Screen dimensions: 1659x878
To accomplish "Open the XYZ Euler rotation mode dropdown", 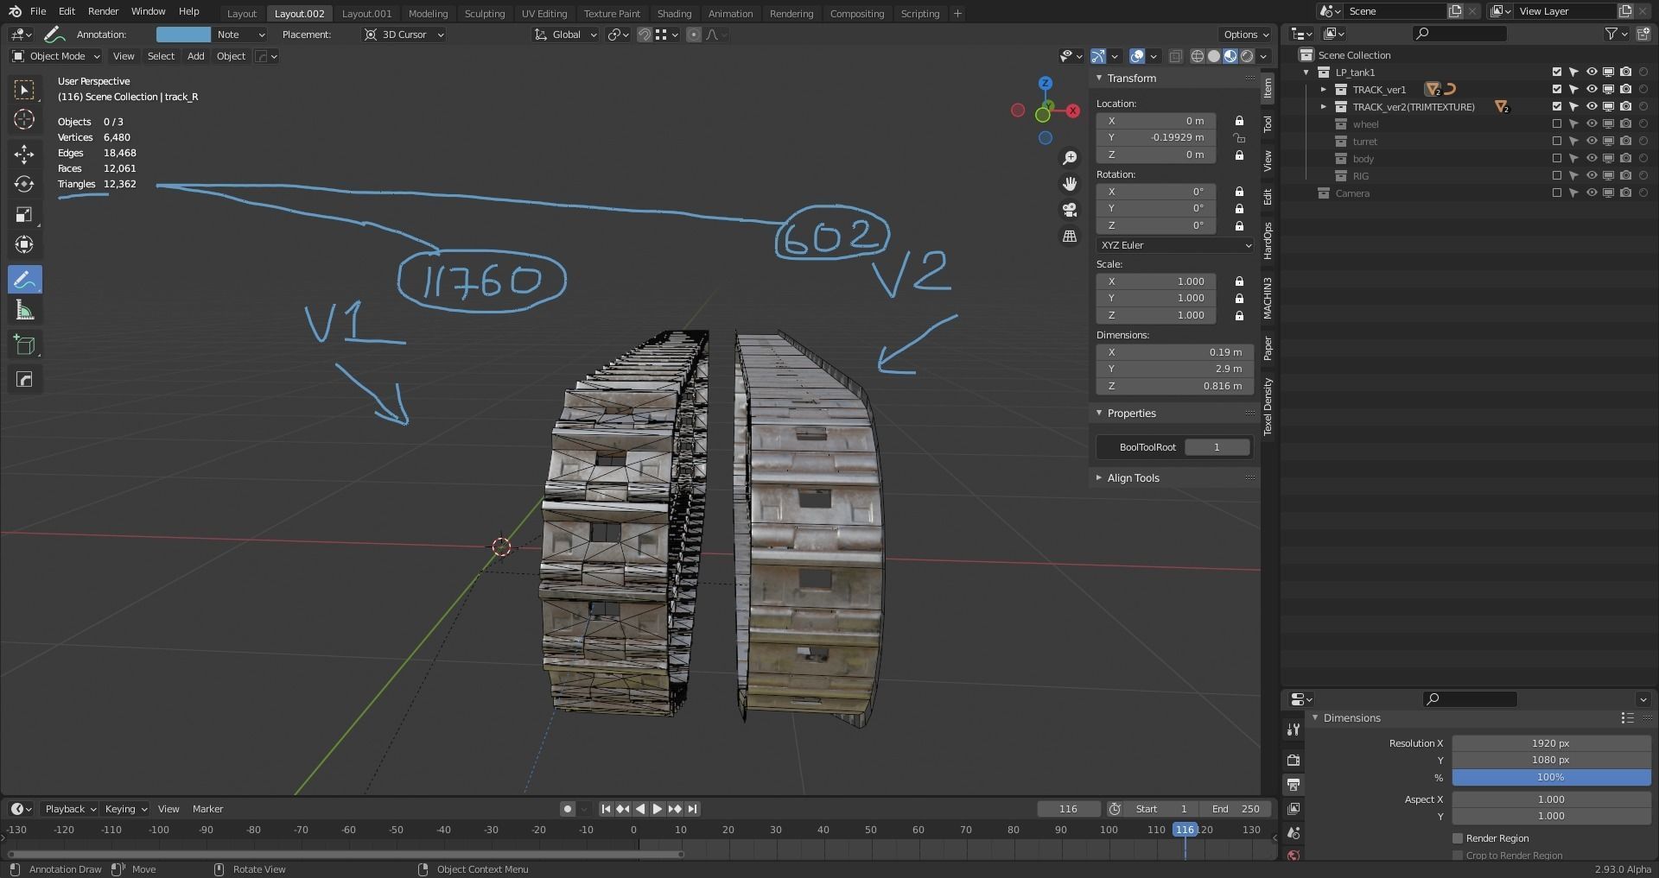I will pyautogui.click(x=1175, y=245).
